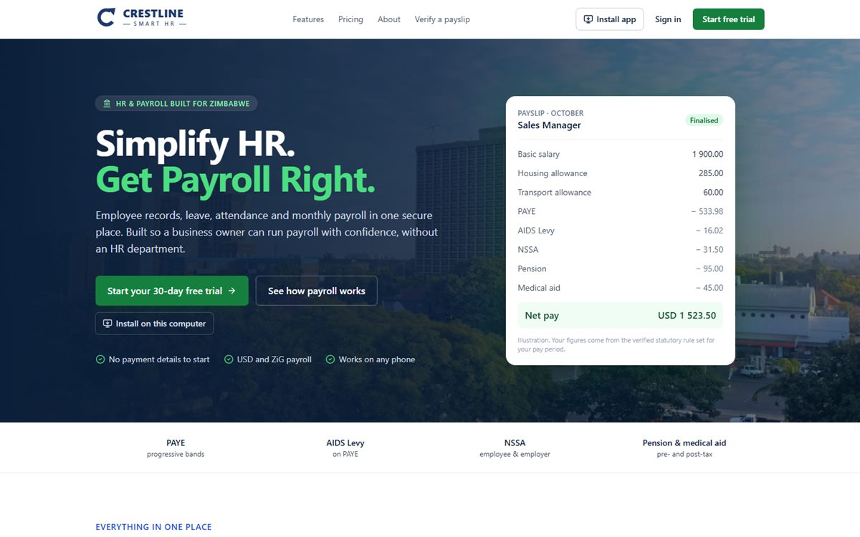Open Verify a payslip
Screen dimensions: 860x537
click(x=442, y=19)
